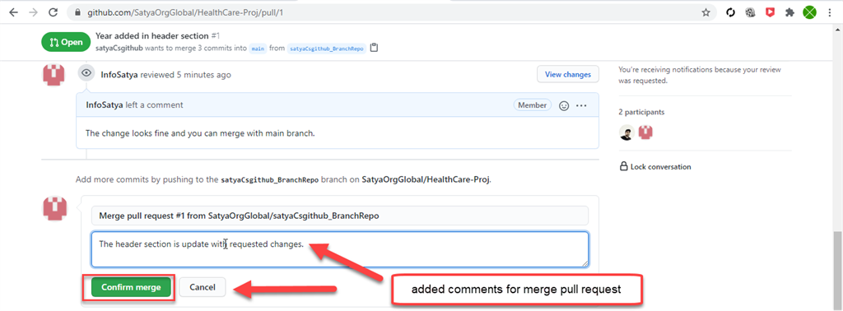
Task: Open the gray globe browser extension
Action: pos(750,12)
